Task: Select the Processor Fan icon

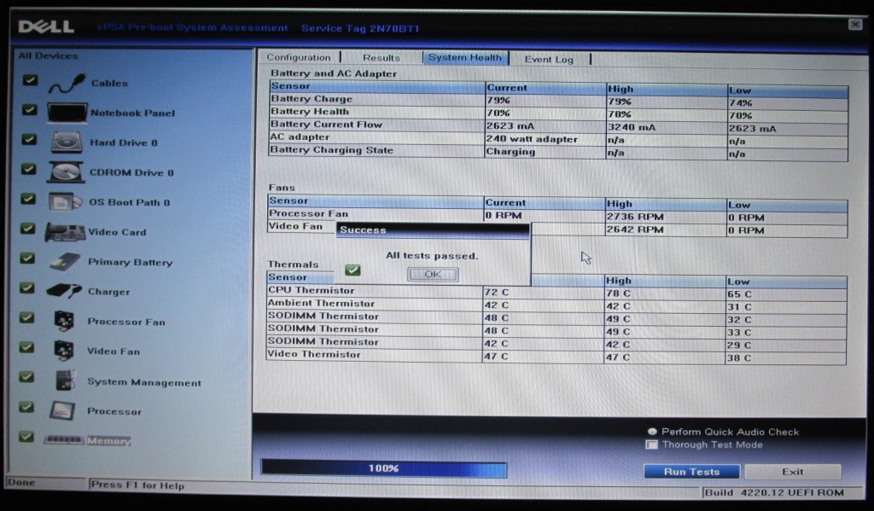Action: pyautogui.click(x=63, y=321)
